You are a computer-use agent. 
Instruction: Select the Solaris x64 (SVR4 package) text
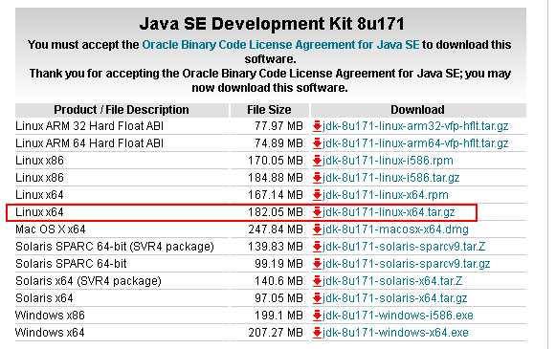click(x=88, y=281)
